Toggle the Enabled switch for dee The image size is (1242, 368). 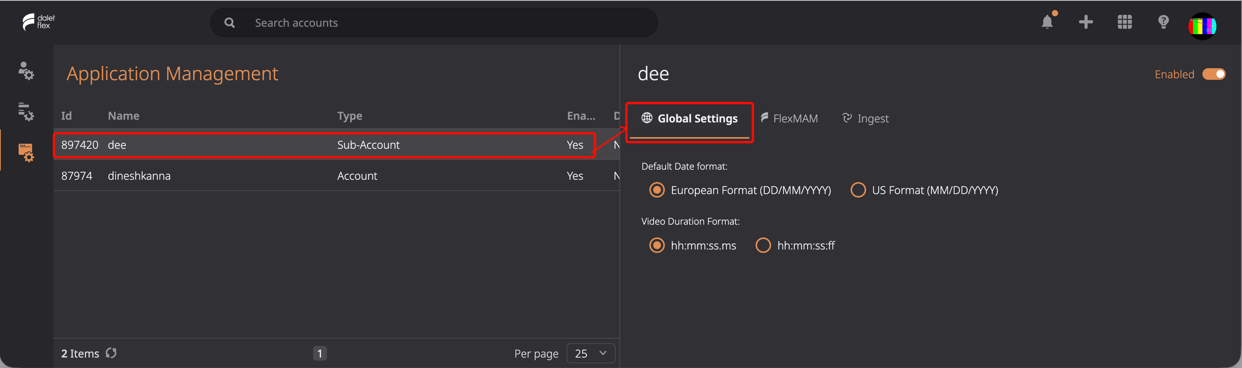(1214, 74)
